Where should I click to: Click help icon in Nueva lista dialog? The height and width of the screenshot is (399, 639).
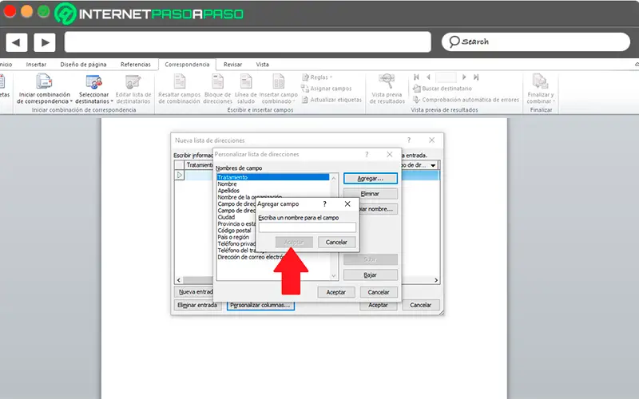409,140
